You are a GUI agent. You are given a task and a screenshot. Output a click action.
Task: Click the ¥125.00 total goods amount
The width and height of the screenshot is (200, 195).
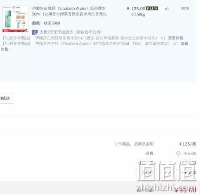[x=188, y=144]
